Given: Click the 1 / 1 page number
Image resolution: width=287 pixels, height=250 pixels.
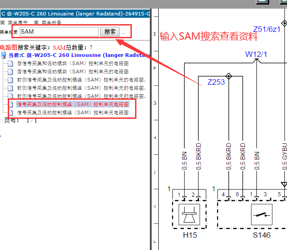Looking at the screenshot, I should click(31, 121).
